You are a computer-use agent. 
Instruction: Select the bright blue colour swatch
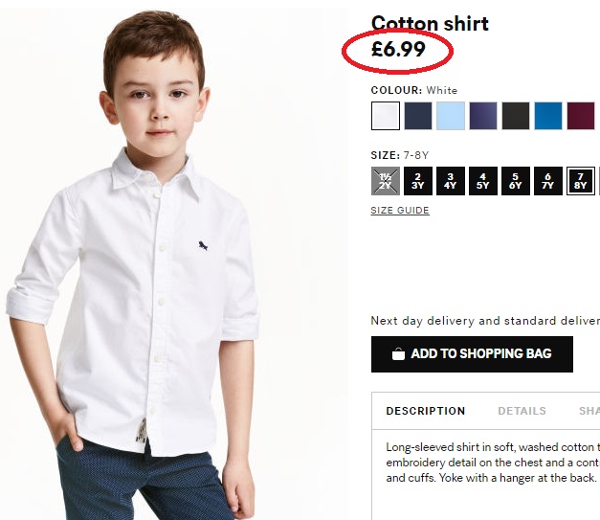point(548,116)
